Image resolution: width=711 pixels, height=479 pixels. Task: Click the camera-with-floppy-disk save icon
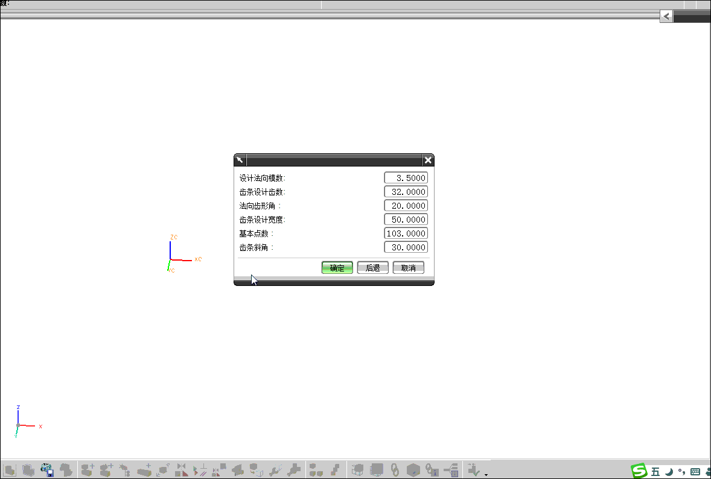[x=47, y=470]
